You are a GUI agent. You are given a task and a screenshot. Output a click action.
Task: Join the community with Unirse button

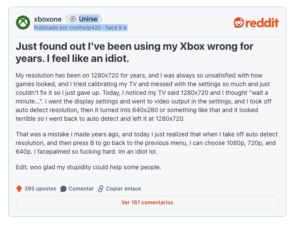click(88, 19)
